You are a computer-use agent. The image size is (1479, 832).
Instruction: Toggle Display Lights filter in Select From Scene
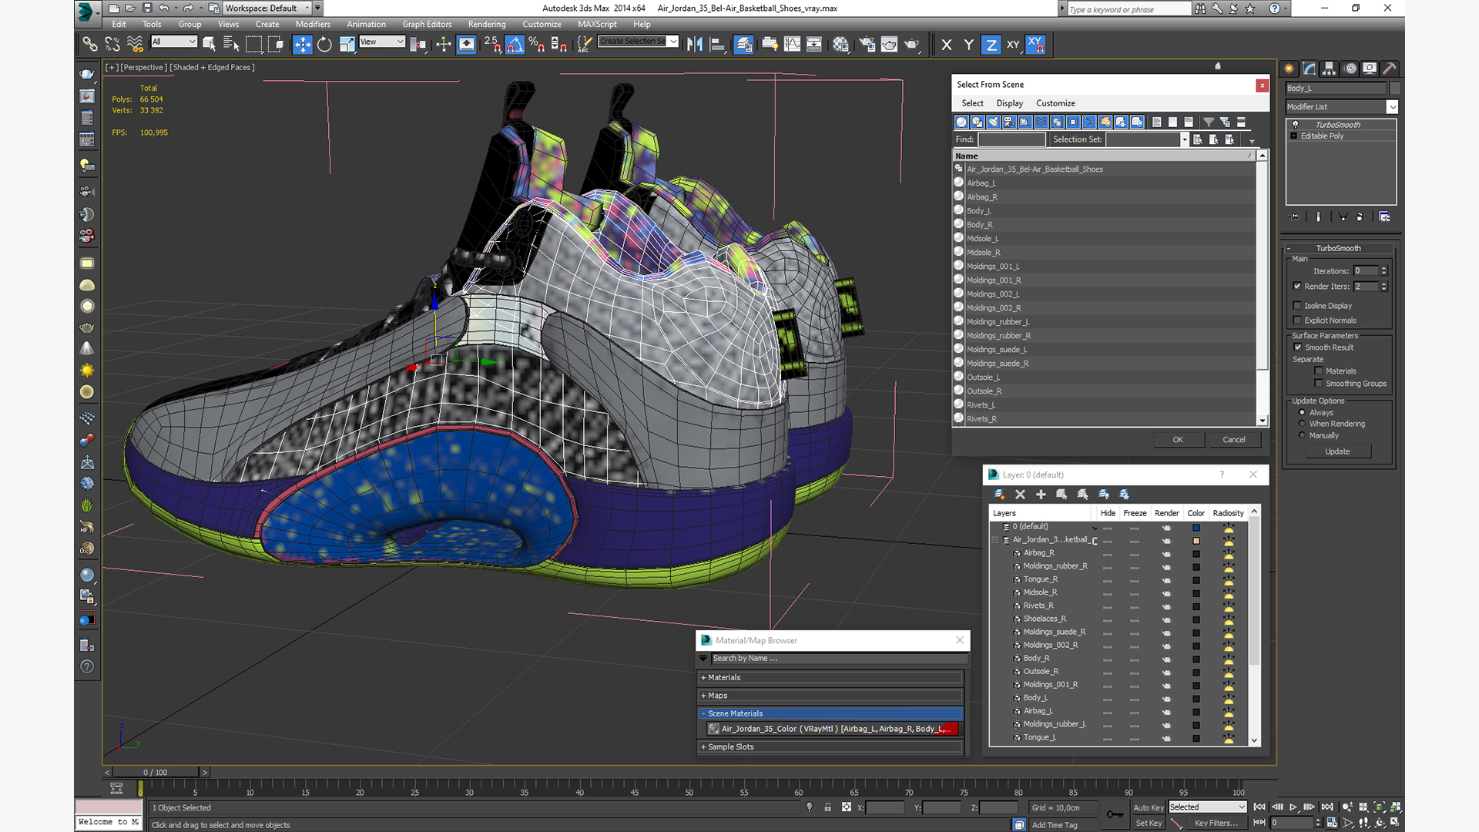tap(994, 122)
